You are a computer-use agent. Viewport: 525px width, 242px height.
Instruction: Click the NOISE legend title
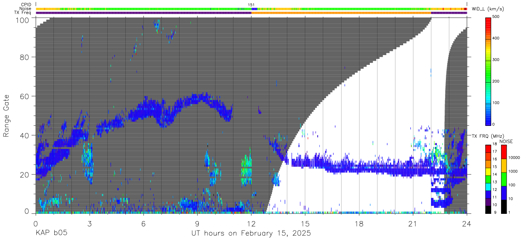click(506, 141)
